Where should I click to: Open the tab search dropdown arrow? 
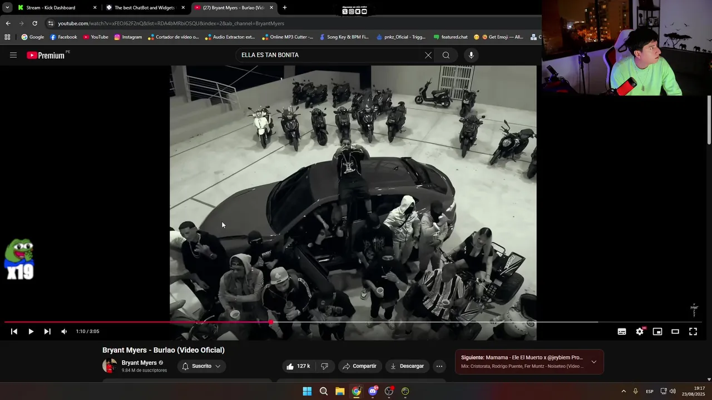7,8
